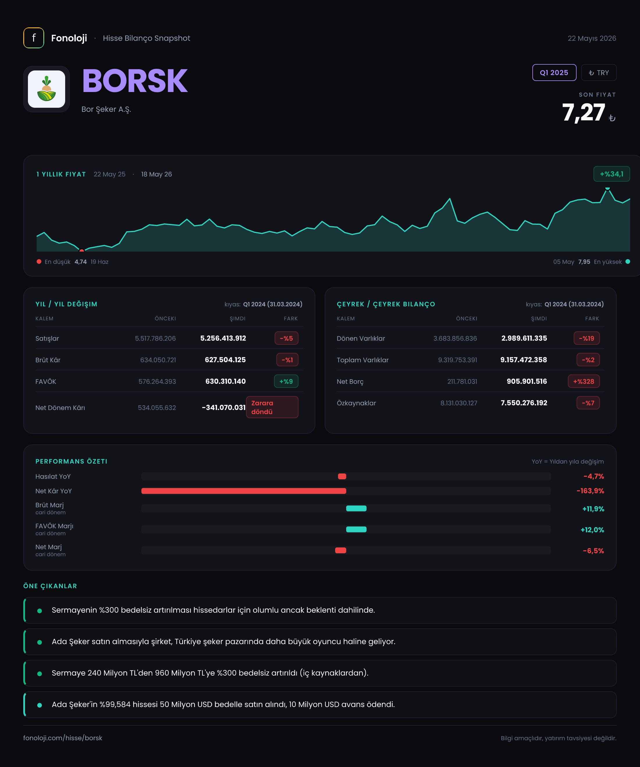
Task: Click the teal highest-price marker on chart
Action: 607,188
